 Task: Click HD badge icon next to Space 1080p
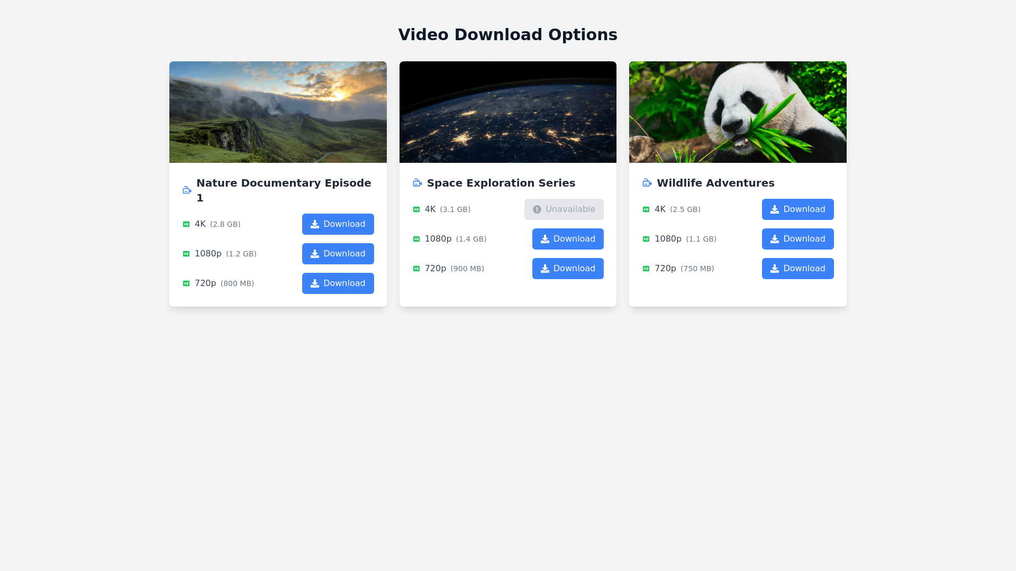[416, 239]
